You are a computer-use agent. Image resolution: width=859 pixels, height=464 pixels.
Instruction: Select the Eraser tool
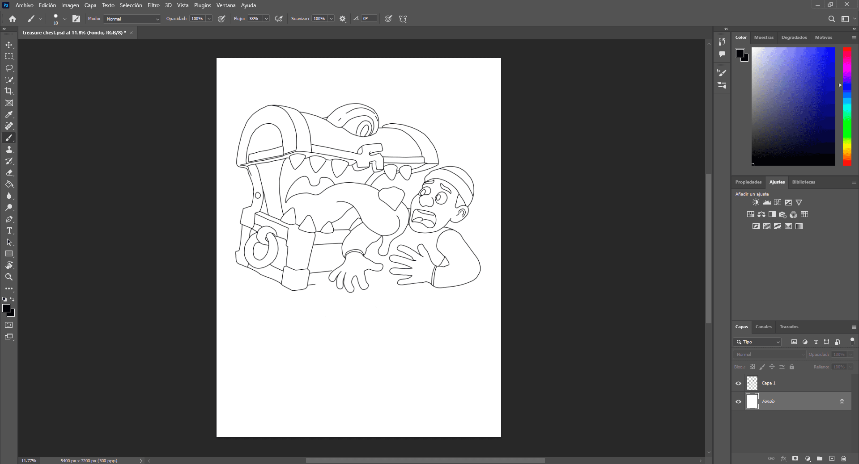pos(9,173)
